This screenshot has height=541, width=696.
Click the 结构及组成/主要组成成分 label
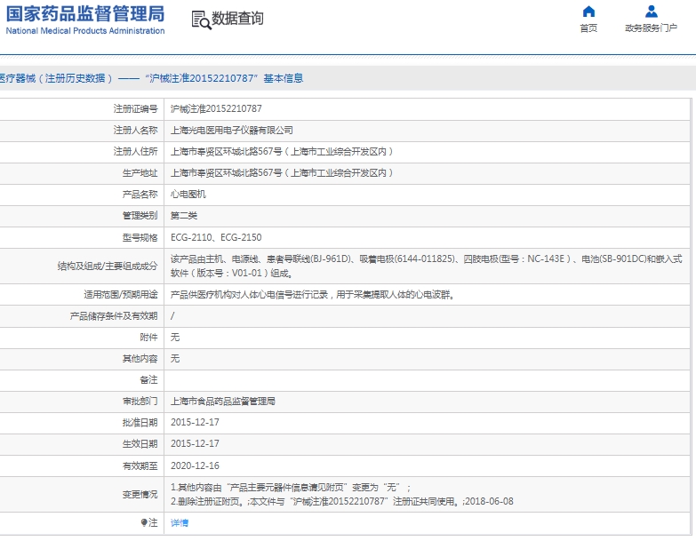108,267
